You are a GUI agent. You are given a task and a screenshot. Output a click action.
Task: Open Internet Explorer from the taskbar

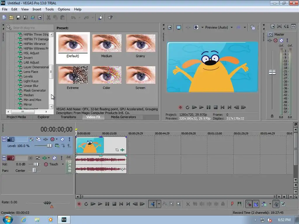point(24,220)
